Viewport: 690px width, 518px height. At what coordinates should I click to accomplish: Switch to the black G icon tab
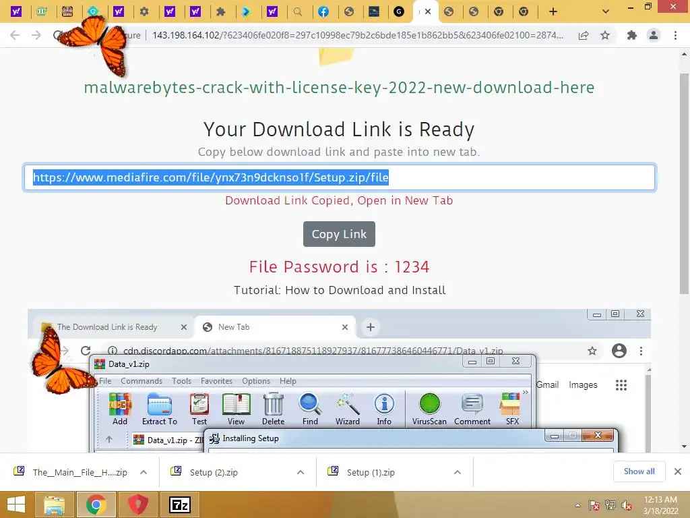399,12
